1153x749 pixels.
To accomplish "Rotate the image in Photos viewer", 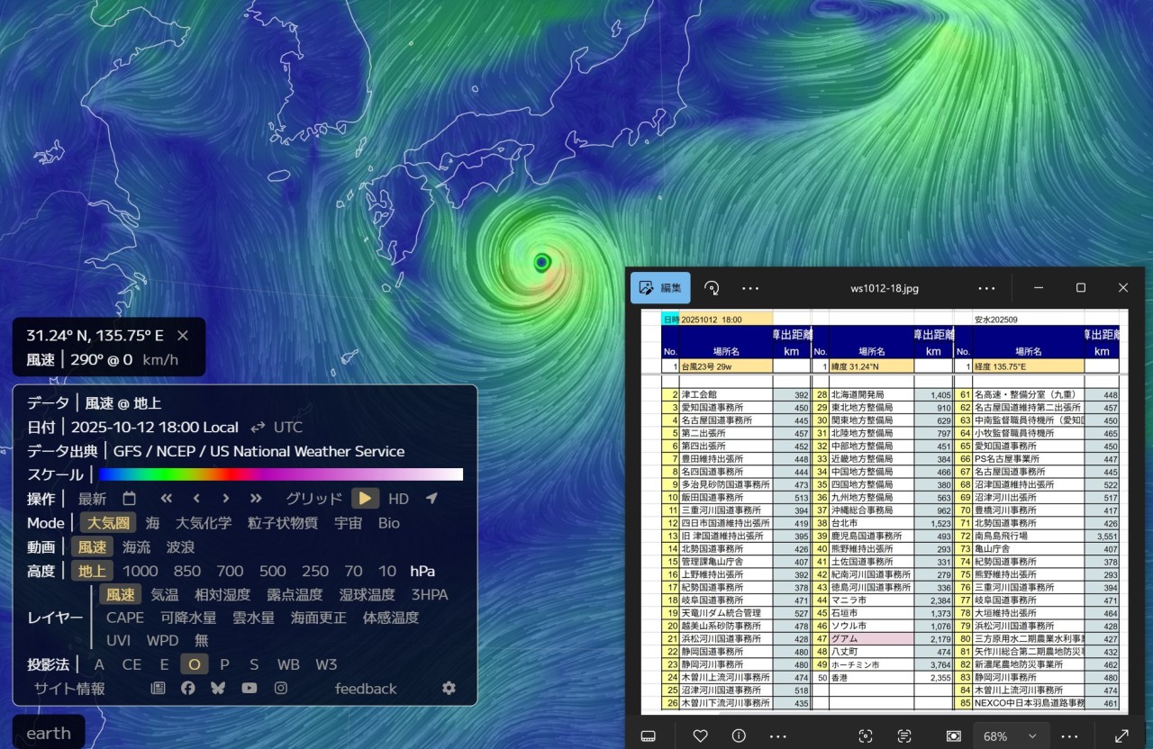I will (712, 288).
